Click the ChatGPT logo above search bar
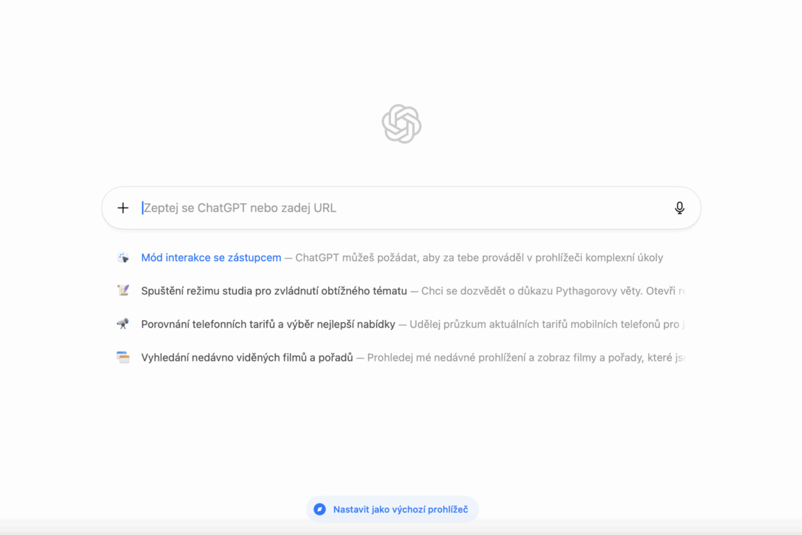 coord(402,124)
